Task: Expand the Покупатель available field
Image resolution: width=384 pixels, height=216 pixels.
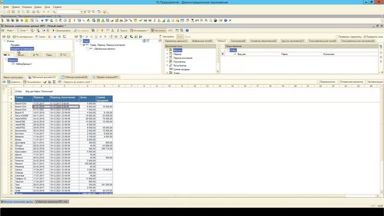Action: pos(167,62)
